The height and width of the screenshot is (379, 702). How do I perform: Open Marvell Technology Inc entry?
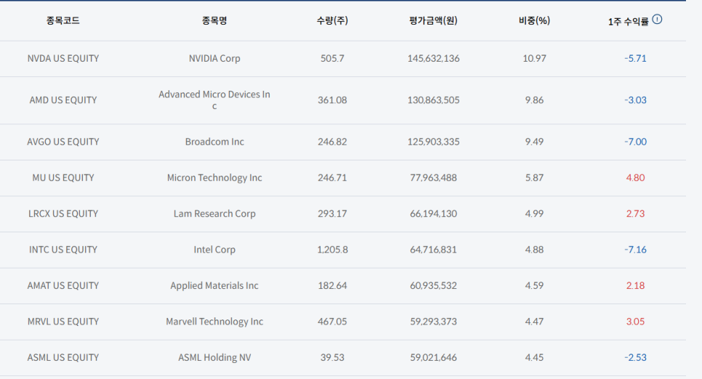[x=214, y=322]
